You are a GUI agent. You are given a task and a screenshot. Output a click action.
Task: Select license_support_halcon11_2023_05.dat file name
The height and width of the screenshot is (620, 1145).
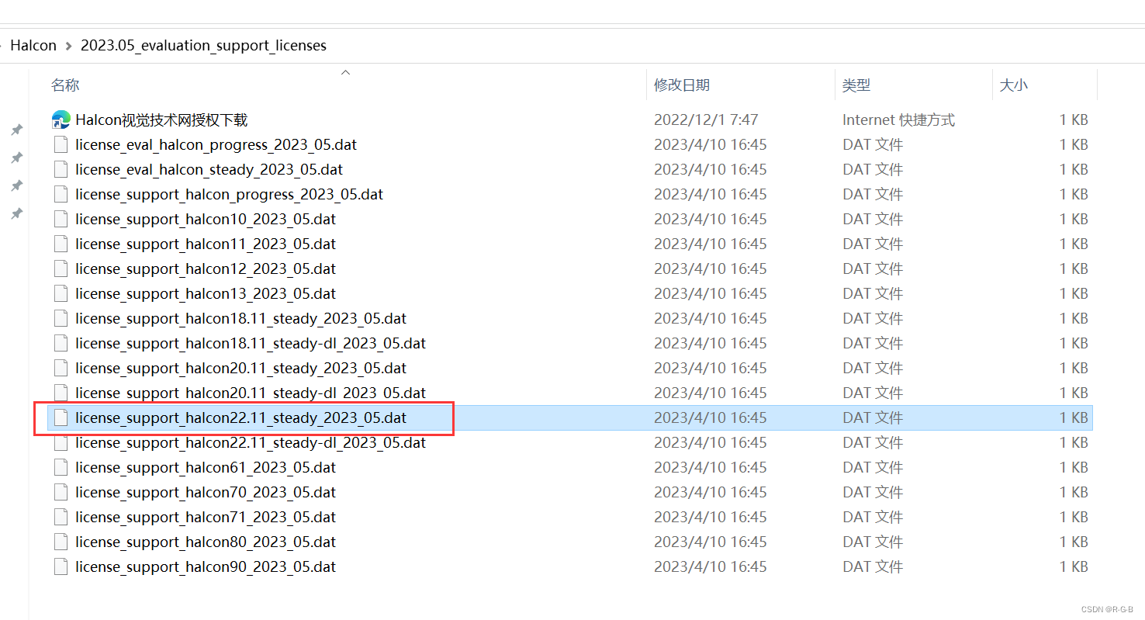206,244
